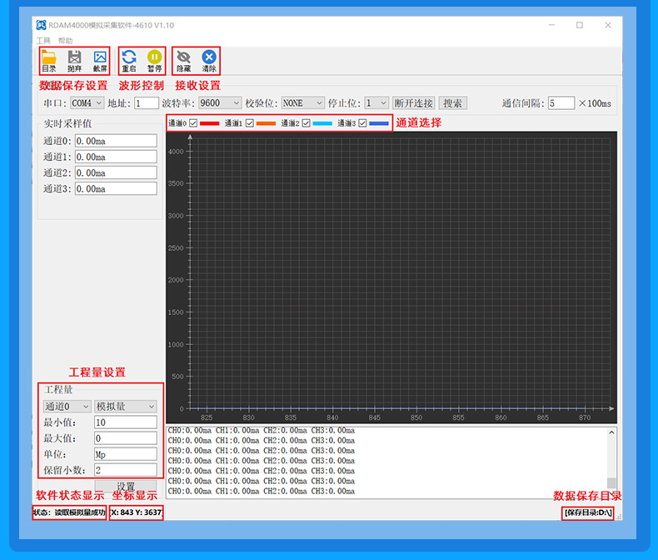This screenshot has width=658, height=560.
Task: Toggle the 通道1 channel checkbox
Action: (x=249, y=123)
